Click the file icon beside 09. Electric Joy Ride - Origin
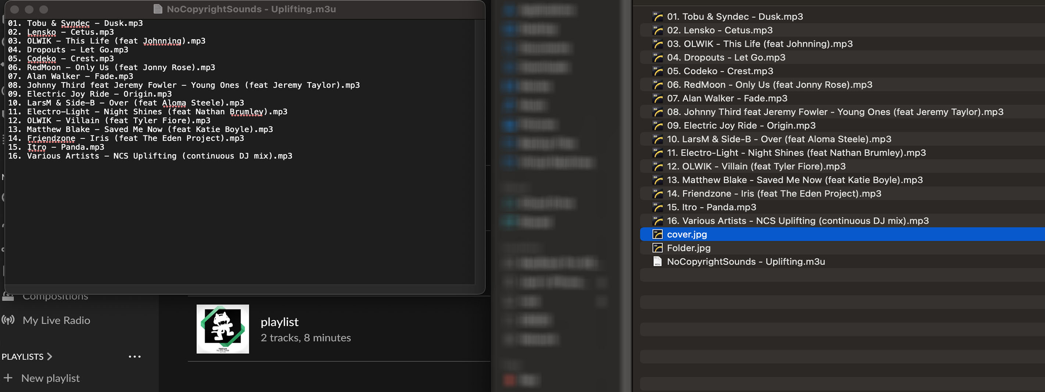Viewport: 1045px width, 392px height. point(657,126)
